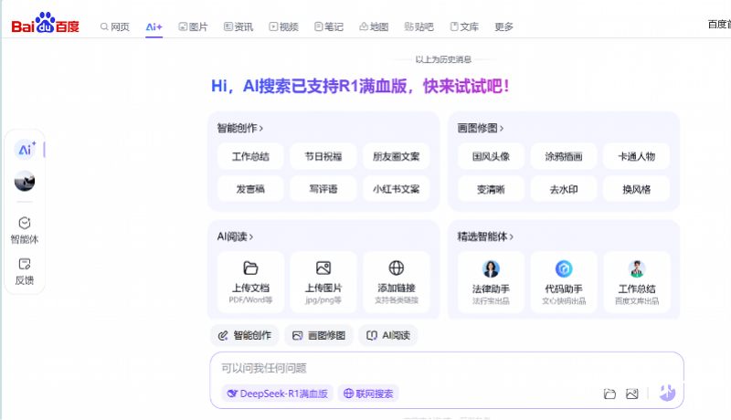Open the 法律助手 agent
This screenshot has width=731, height=420.
click(x=491, y=282)
